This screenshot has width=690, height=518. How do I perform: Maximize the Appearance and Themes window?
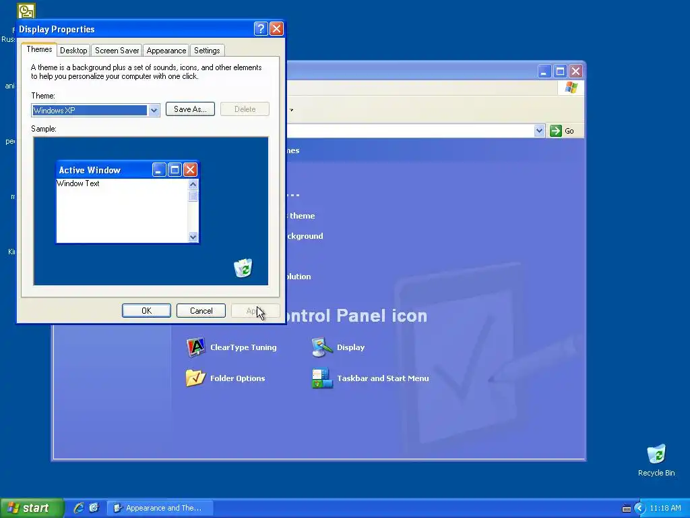coord(560,71)
